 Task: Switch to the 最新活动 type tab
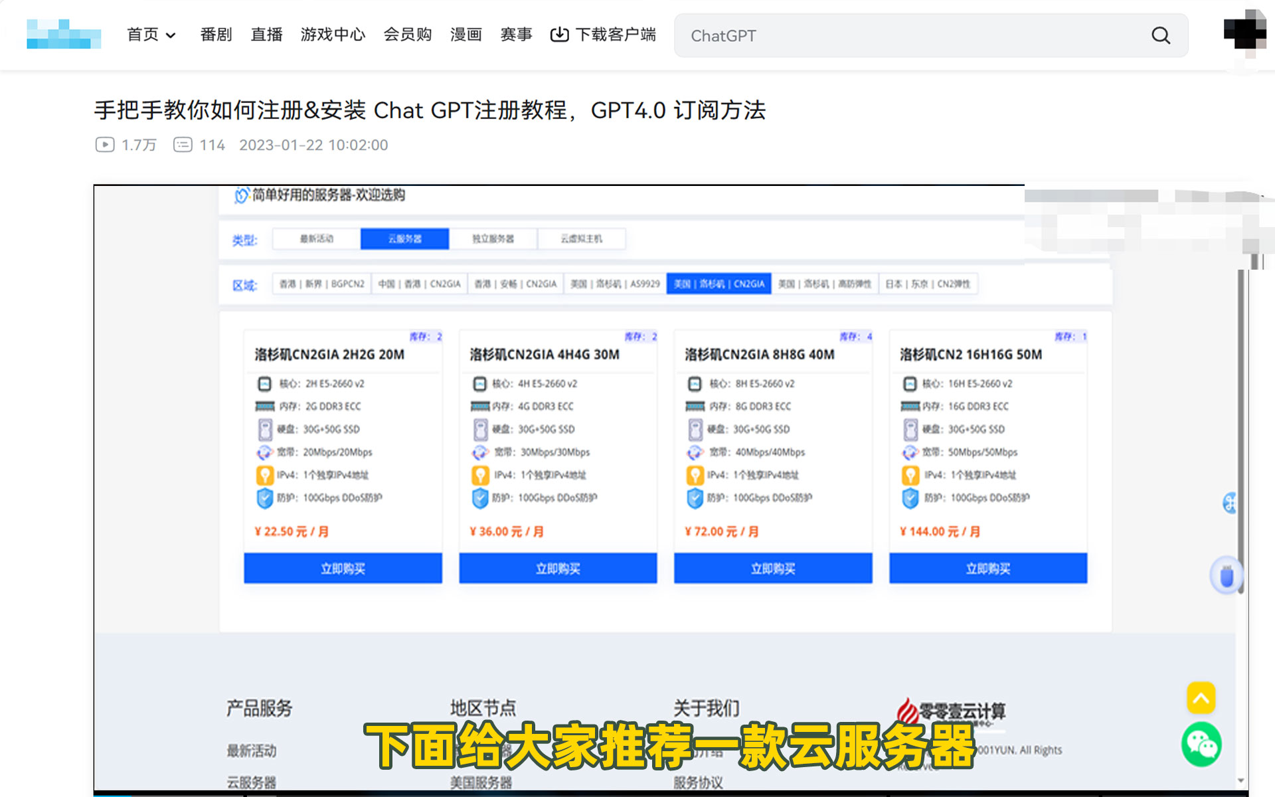pos(317,238)
